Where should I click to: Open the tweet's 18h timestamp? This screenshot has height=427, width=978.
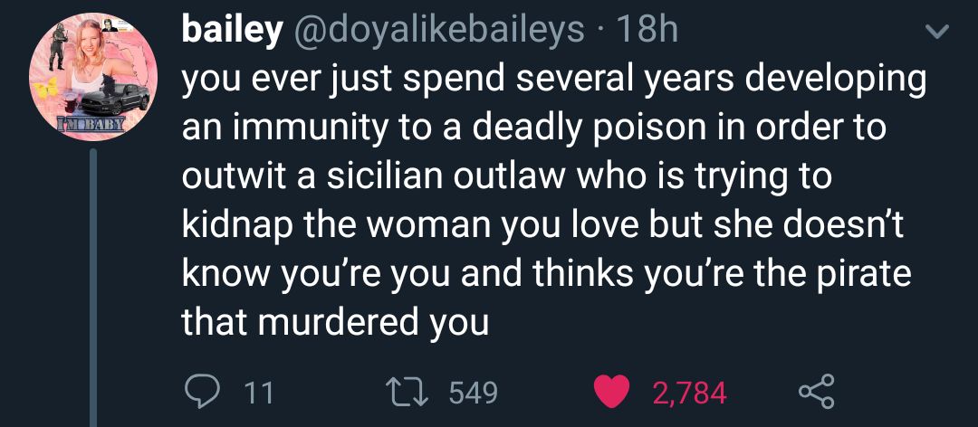point(646,31)
